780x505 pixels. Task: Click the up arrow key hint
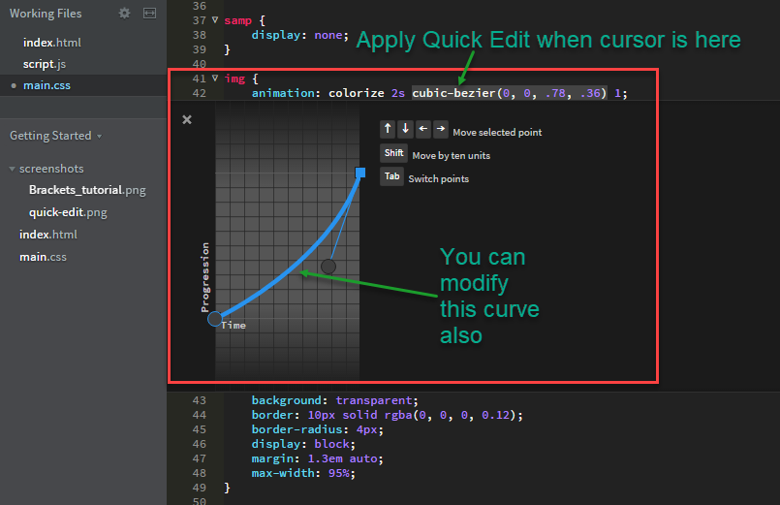(x=388, y=129)
